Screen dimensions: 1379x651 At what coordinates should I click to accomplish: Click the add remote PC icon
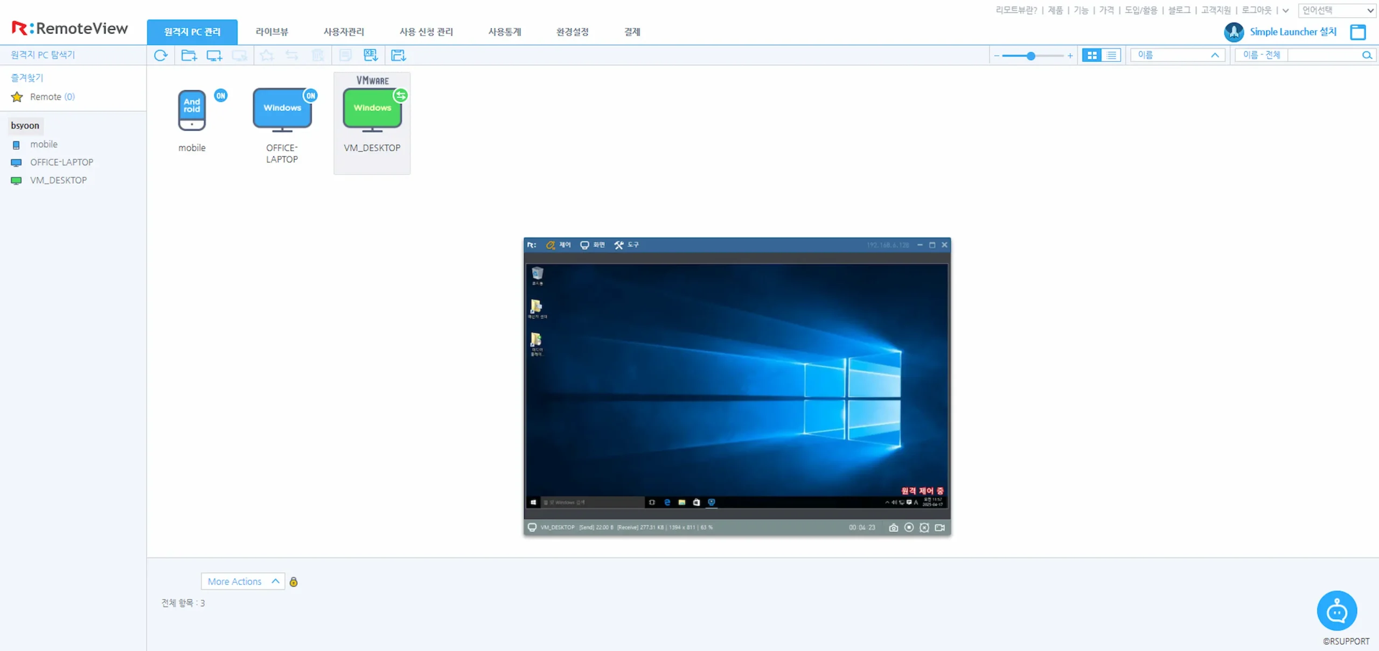click(x=214, y=55)
